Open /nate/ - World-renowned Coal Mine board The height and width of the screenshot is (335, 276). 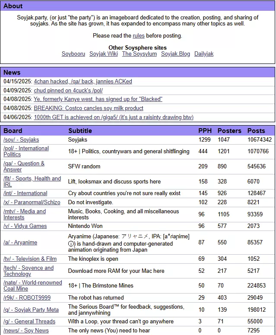pyautogui.click(x=33, y=286)
